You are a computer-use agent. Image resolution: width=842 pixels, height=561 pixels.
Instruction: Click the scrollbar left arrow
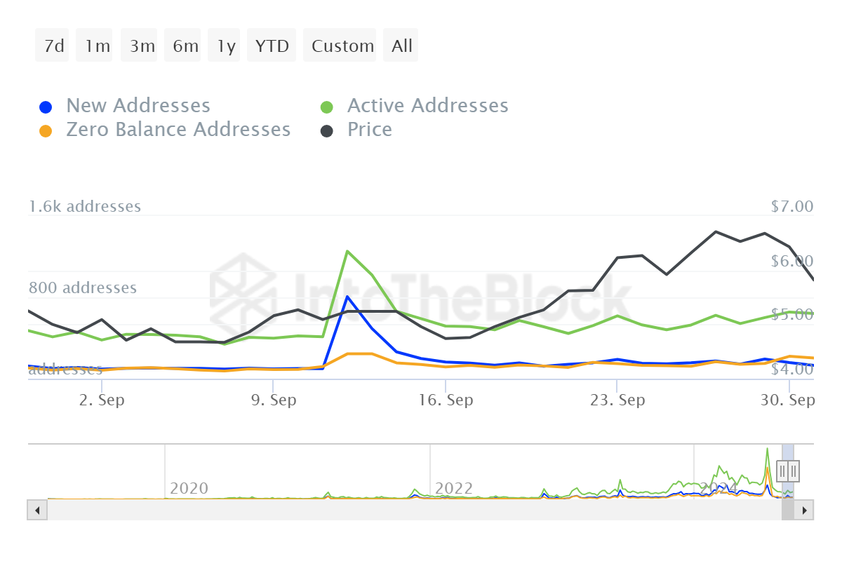(36, 510)
